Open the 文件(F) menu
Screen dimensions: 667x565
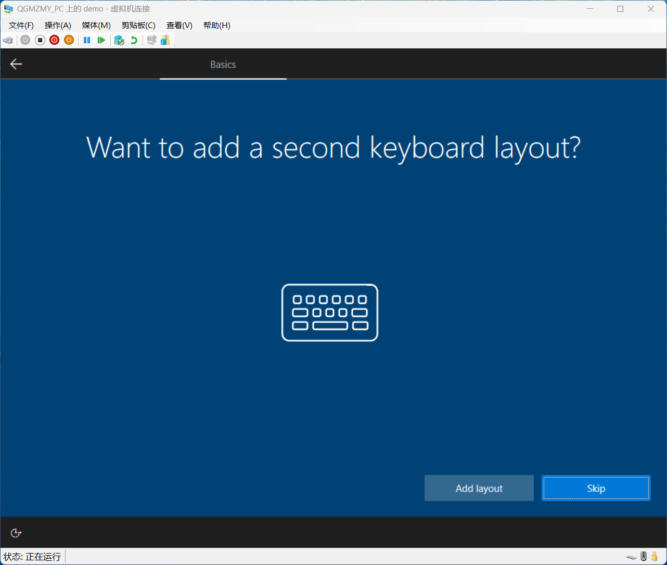pyautogui.click(x=21, y=25)
